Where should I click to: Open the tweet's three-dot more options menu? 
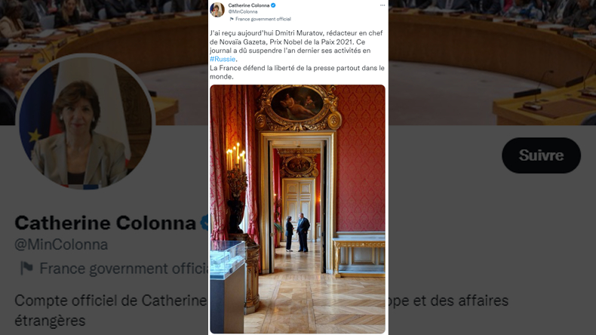pos(382,5)
